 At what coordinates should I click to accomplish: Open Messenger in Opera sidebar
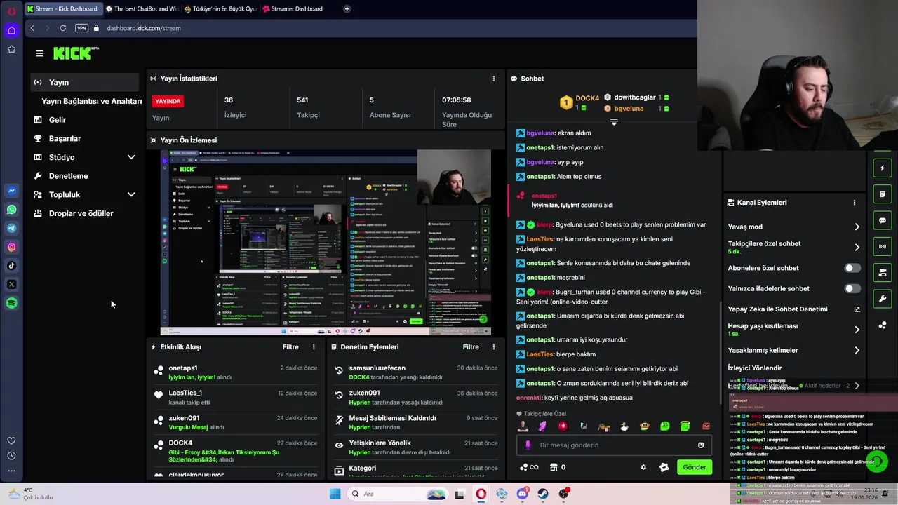(x=11, y=191)
